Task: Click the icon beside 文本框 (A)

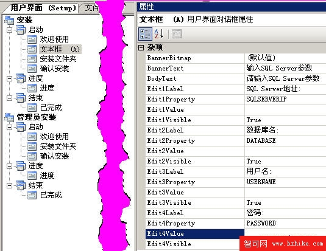Action: [x=32, y=49]
